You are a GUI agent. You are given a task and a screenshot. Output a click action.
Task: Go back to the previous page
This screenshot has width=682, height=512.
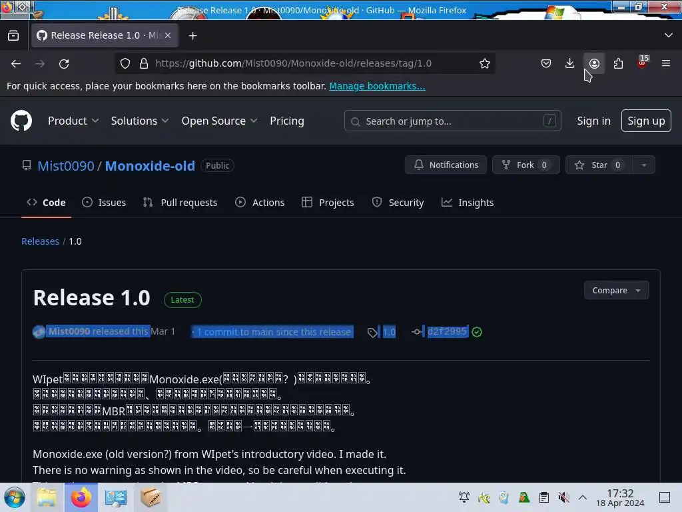click(x=16, y=63)
